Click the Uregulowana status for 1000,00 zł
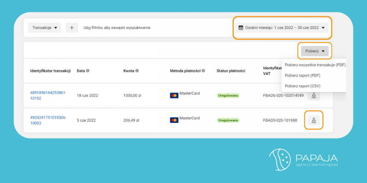The width and height of the screenshot is (367, 183). pos(228,96)
